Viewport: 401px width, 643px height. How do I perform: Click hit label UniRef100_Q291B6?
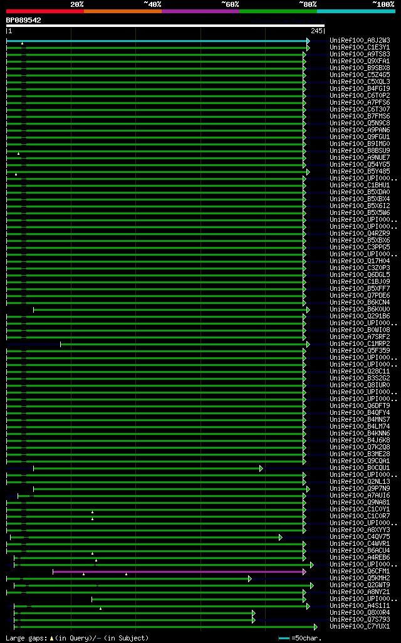pyautogui.click(x=360, y=316)
